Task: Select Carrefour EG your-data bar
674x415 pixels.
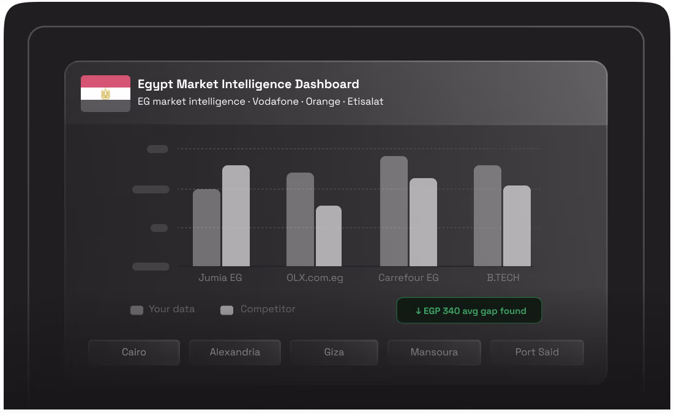Action: click(x=394, y=211)
